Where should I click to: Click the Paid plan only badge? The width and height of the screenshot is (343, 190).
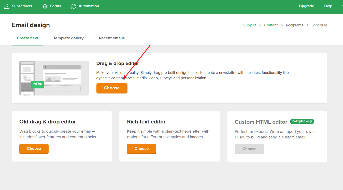coord(302,121)
